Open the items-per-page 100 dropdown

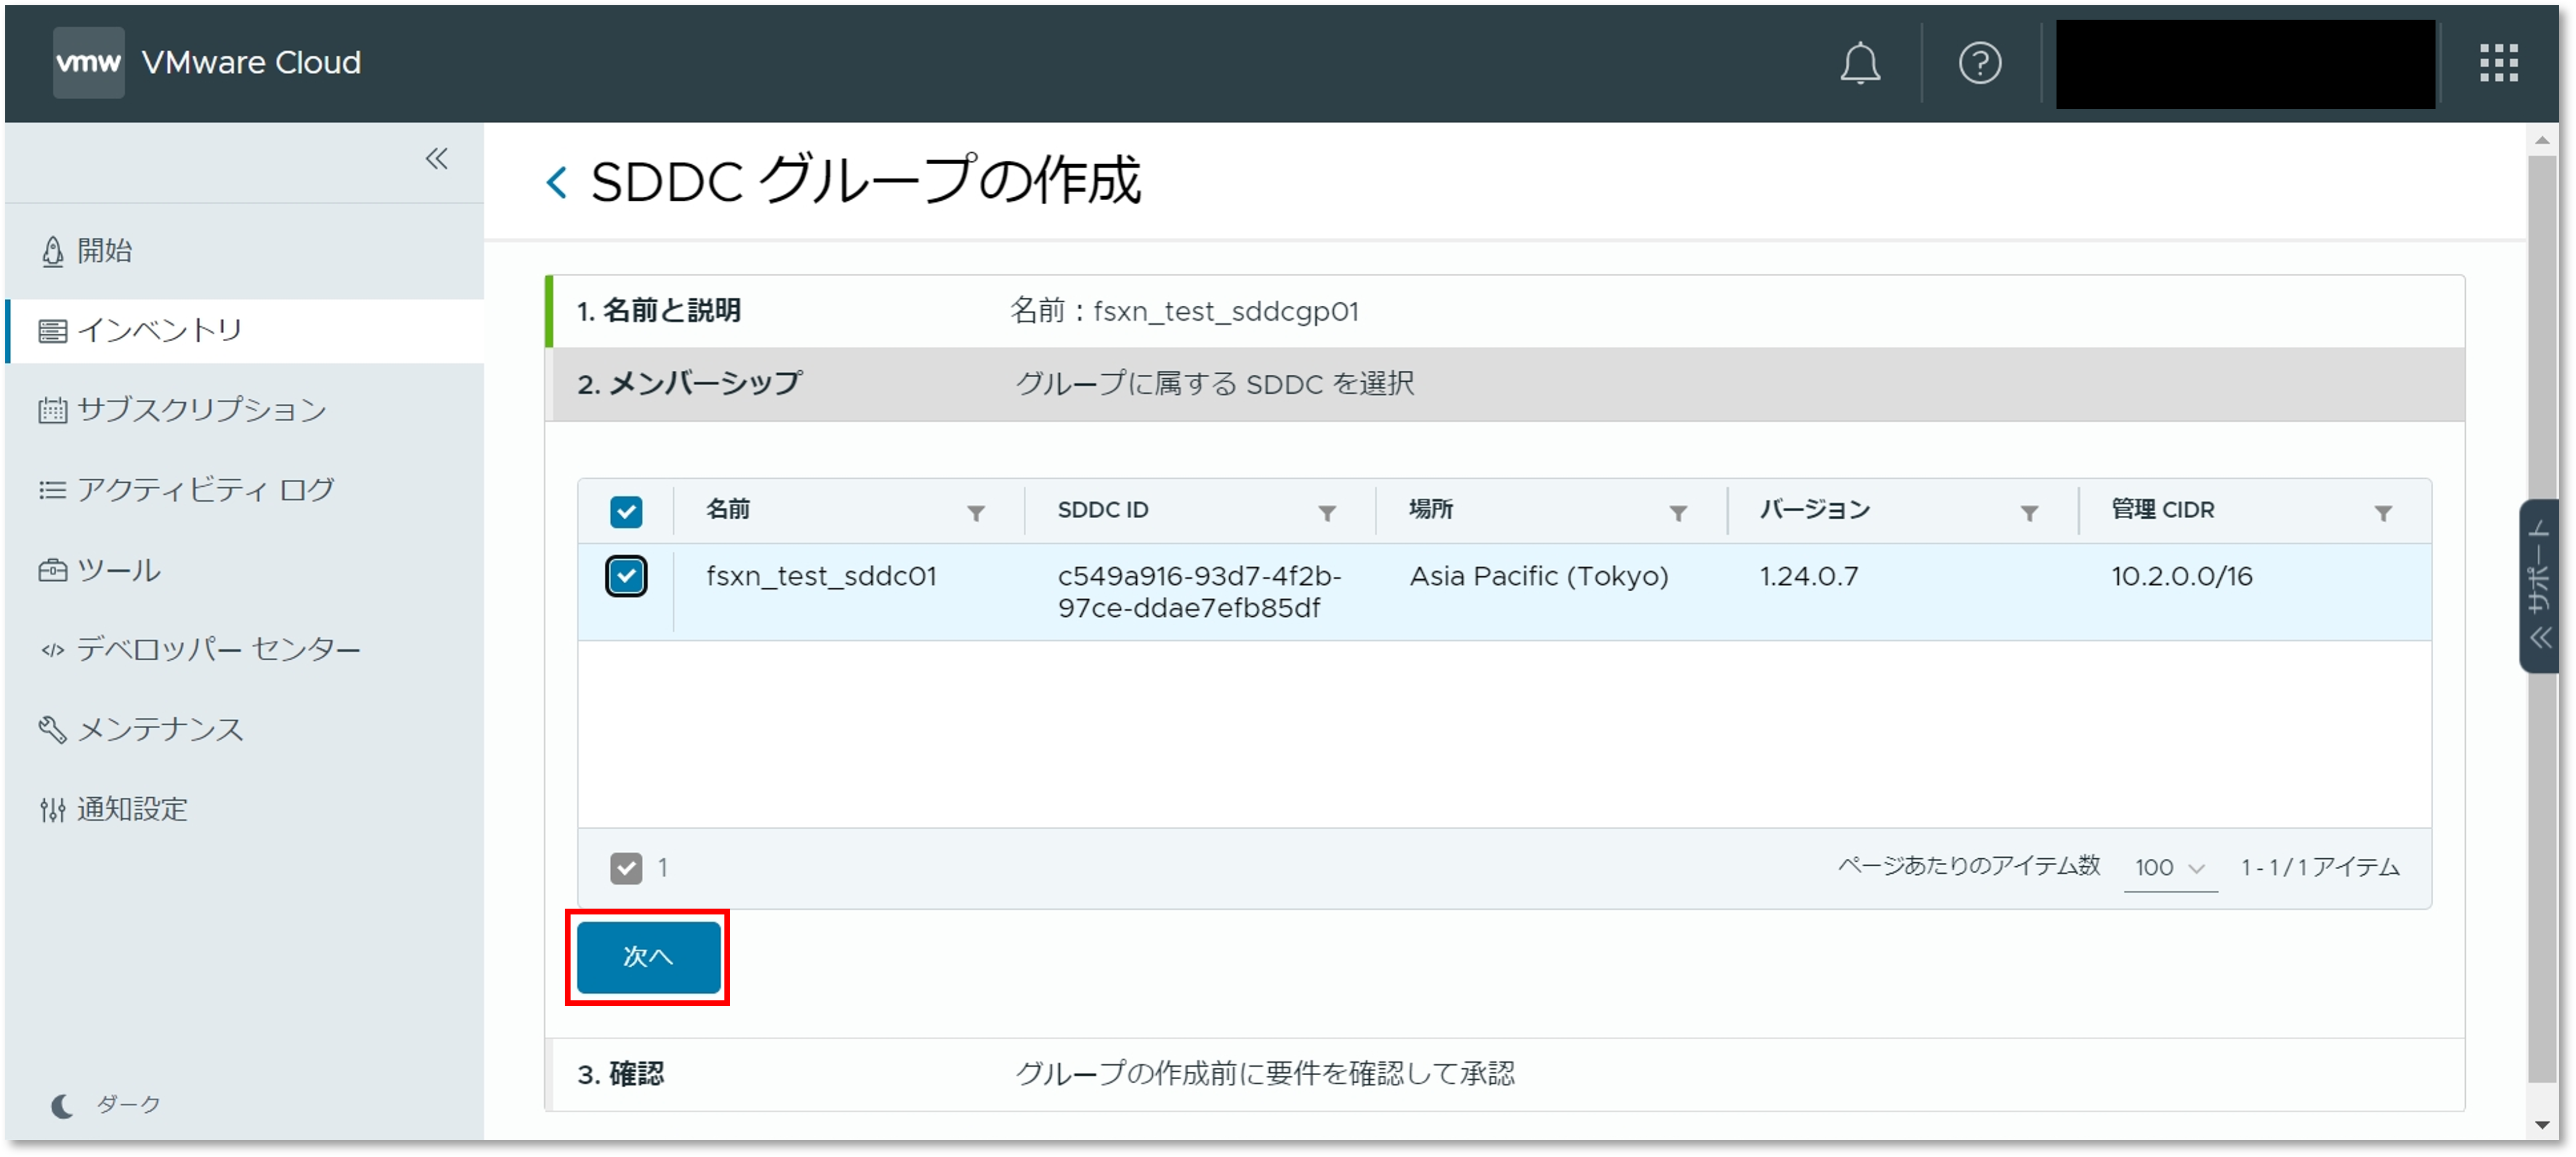click(x=2170, y=868)
